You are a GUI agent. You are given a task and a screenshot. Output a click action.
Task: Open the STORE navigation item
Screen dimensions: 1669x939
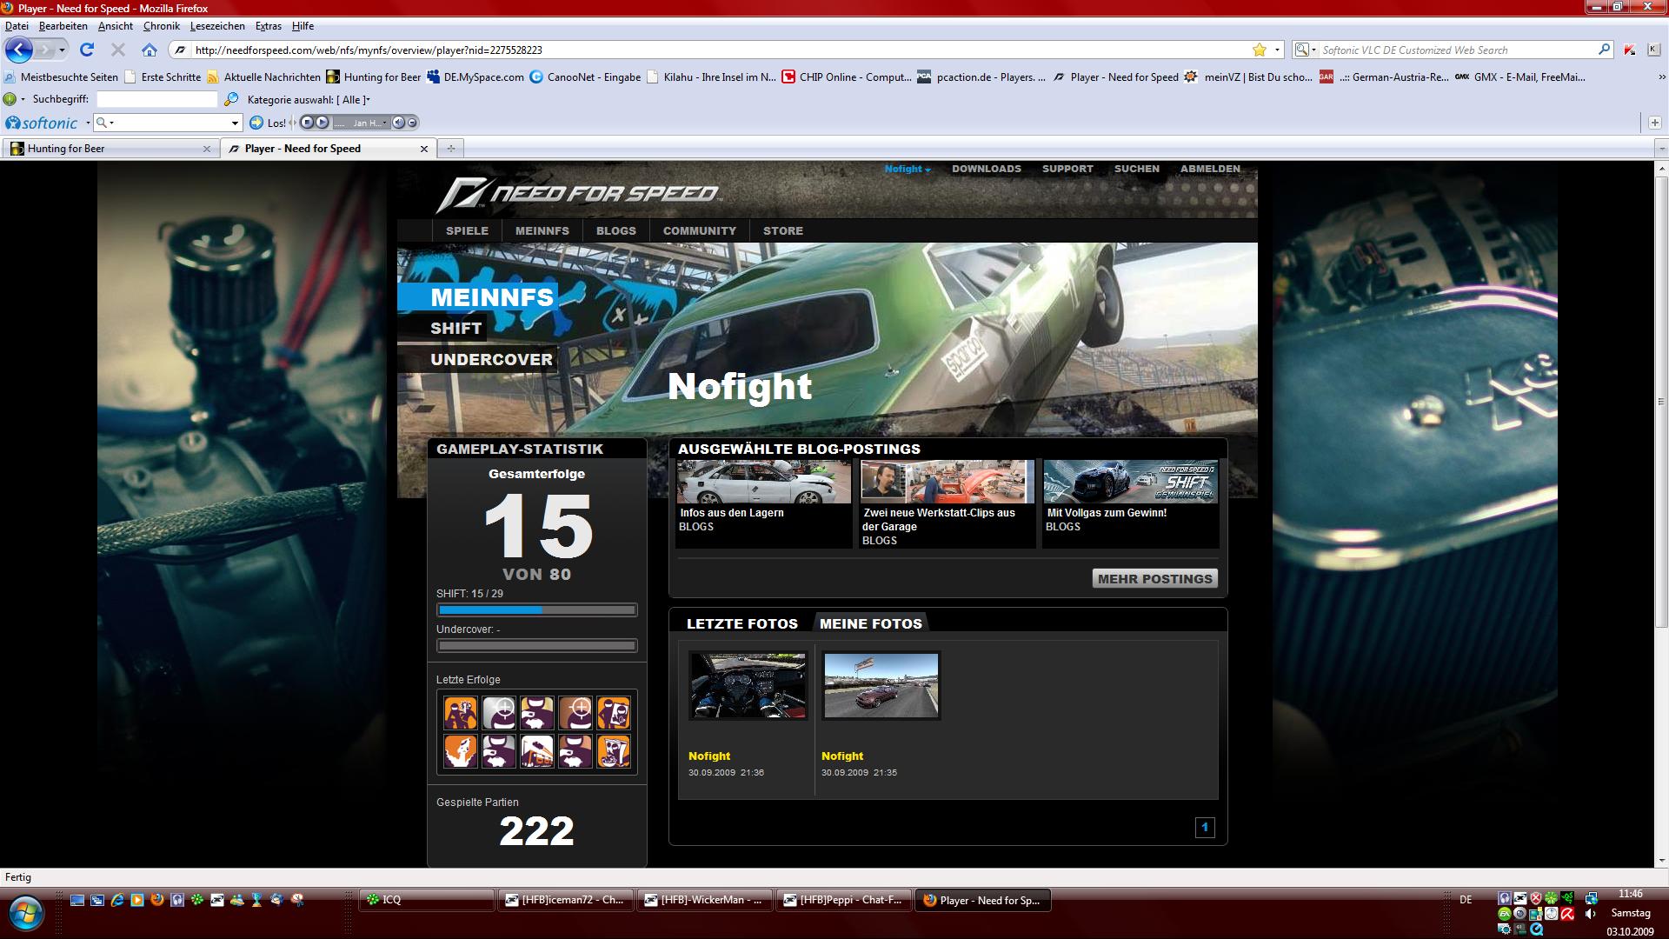click(782, 230)
